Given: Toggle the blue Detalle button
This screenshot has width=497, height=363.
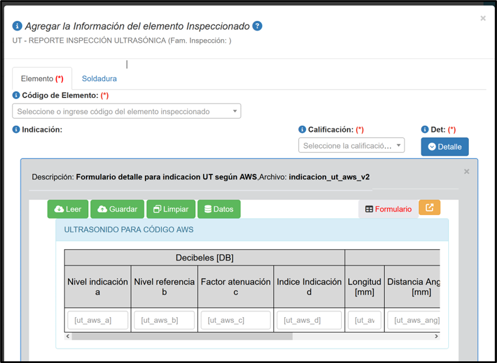Looking at the screenshot, I should pos(444,147).
